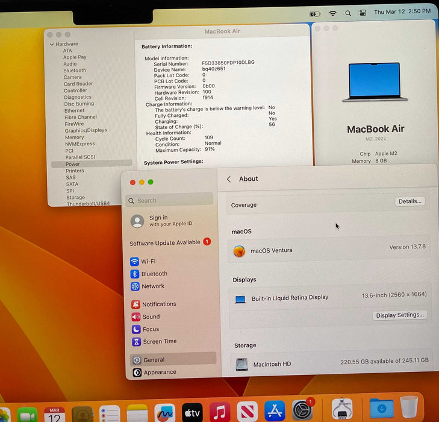
Task: Open Notifications settings
Action: (x=154, y=304)
